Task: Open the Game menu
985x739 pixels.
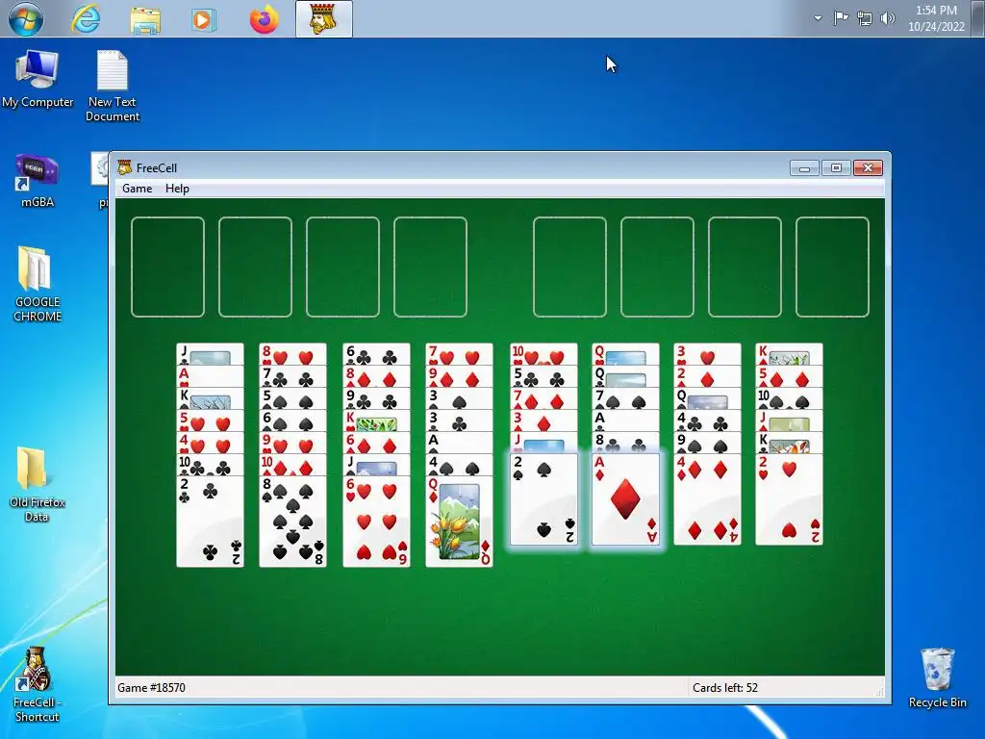Action: pos(137,189)
